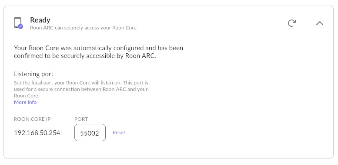The height and width of the screenshot is (165, 338).
Task: Click the Roon ARC secure access subtitle
Action: point(83,28)
